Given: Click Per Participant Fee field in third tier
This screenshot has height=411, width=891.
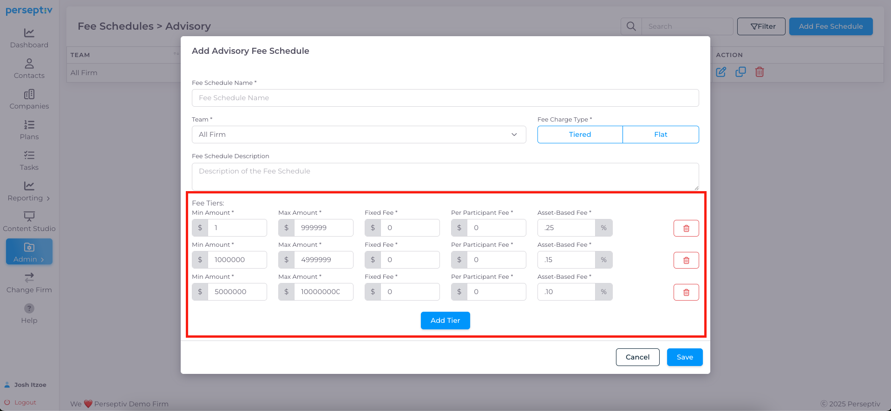Looking at the screenshot, I should coord(496,292).
